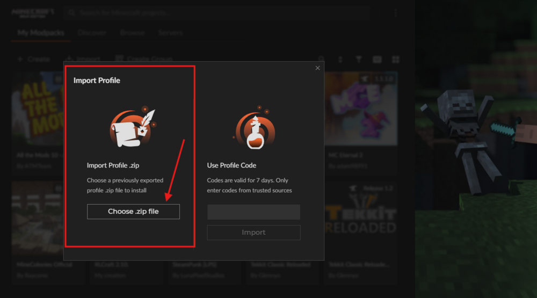Open the Discover tab
The height and width of the screenshot is (298, 537).
pos(92,33)
